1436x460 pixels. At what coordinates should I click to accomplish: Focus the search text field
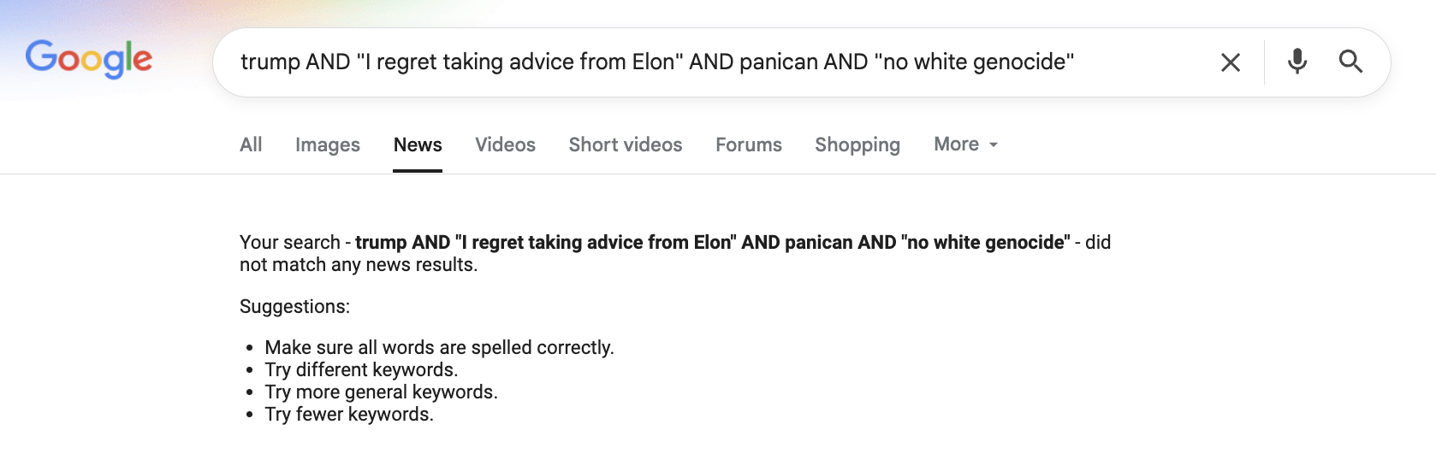click(719, 62)
